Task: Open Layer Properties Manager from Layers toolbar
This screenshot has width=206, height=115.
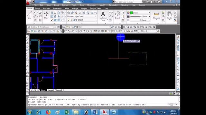Action: pyautogui.click(x=64, y=27)
